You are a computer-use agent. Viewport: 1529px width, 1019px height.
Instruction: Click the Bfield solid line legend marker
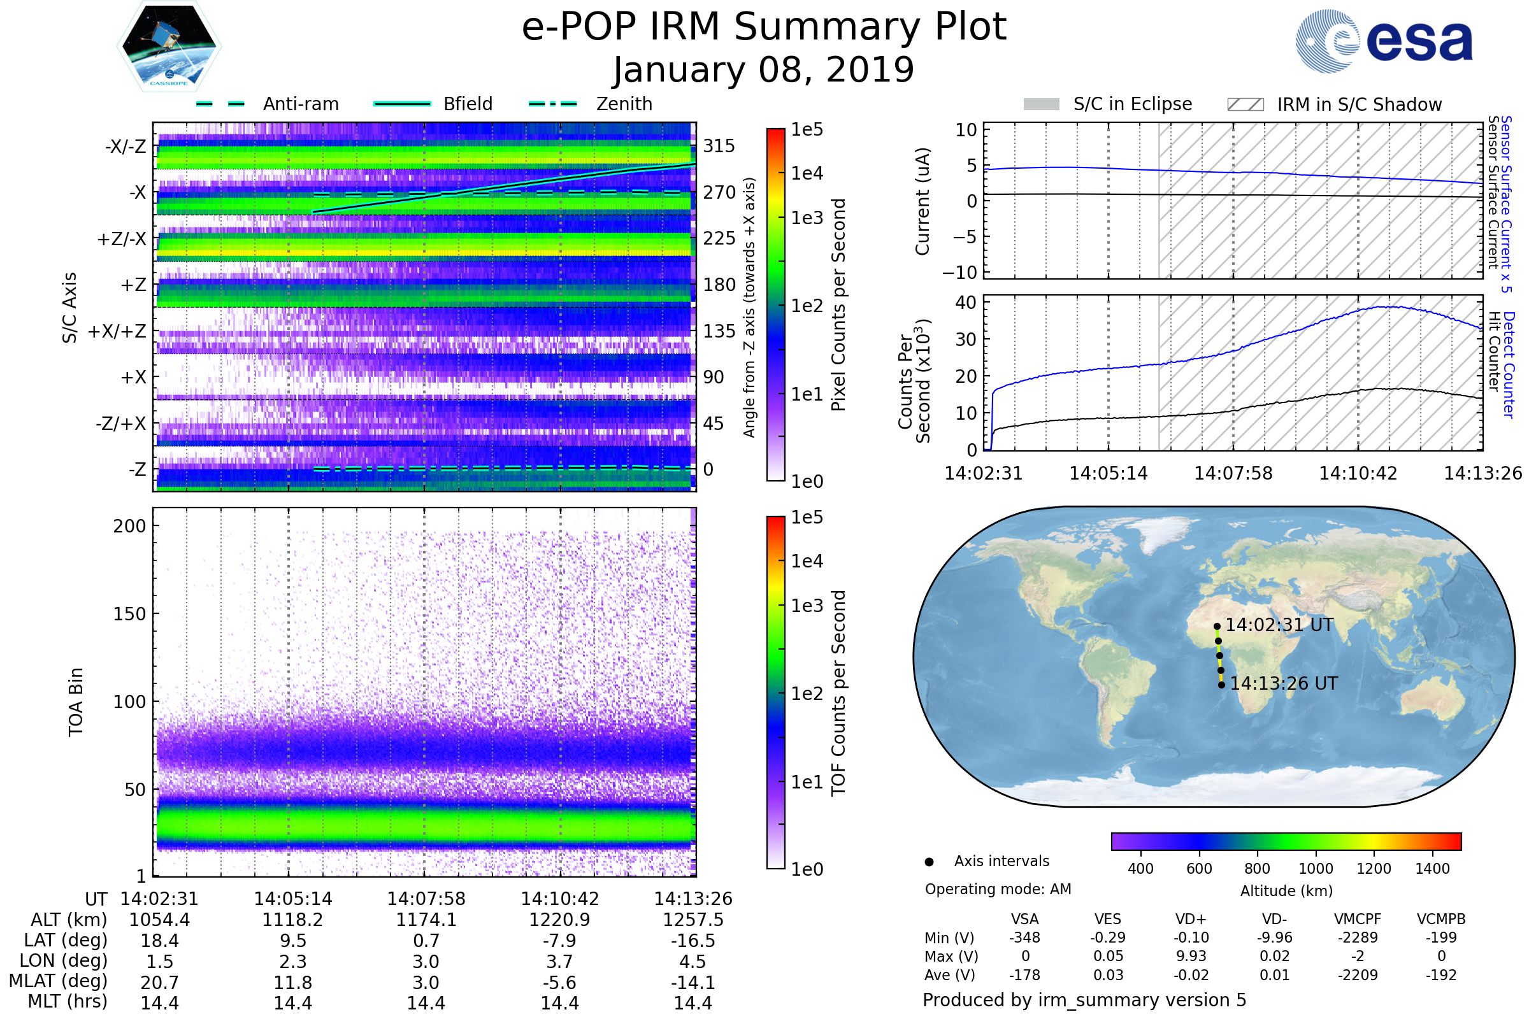tap(402, 104)
